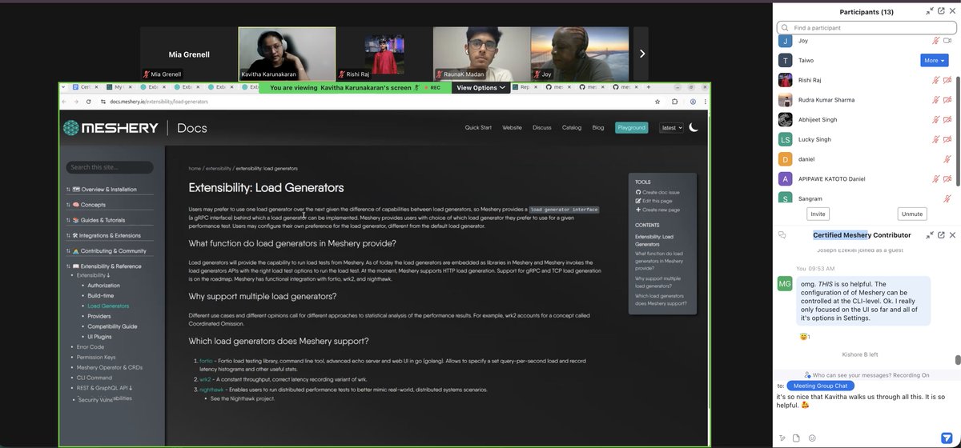Click Abhijeet Singh's muted microphone icon
Image resolution: width=961 pixels, height=448 pixels.
935,119
